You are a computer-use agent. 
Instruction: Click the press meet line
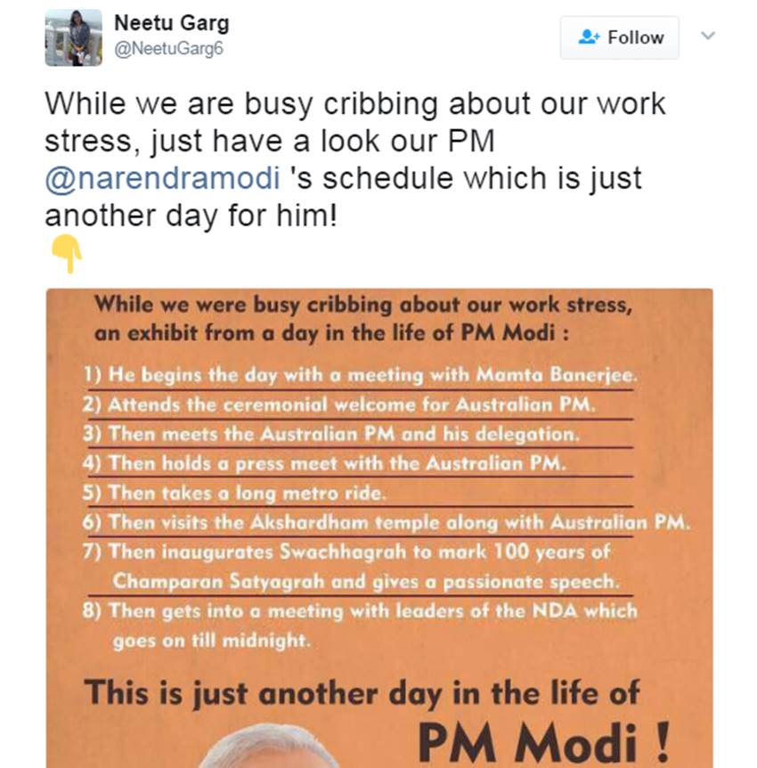point(325,463)
